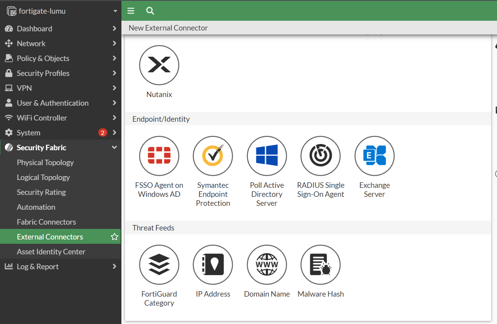Image resolution: width=497 pixels, height=324 pixels.
Task: Expand the Policy & Objects menu
Action: 43,58
